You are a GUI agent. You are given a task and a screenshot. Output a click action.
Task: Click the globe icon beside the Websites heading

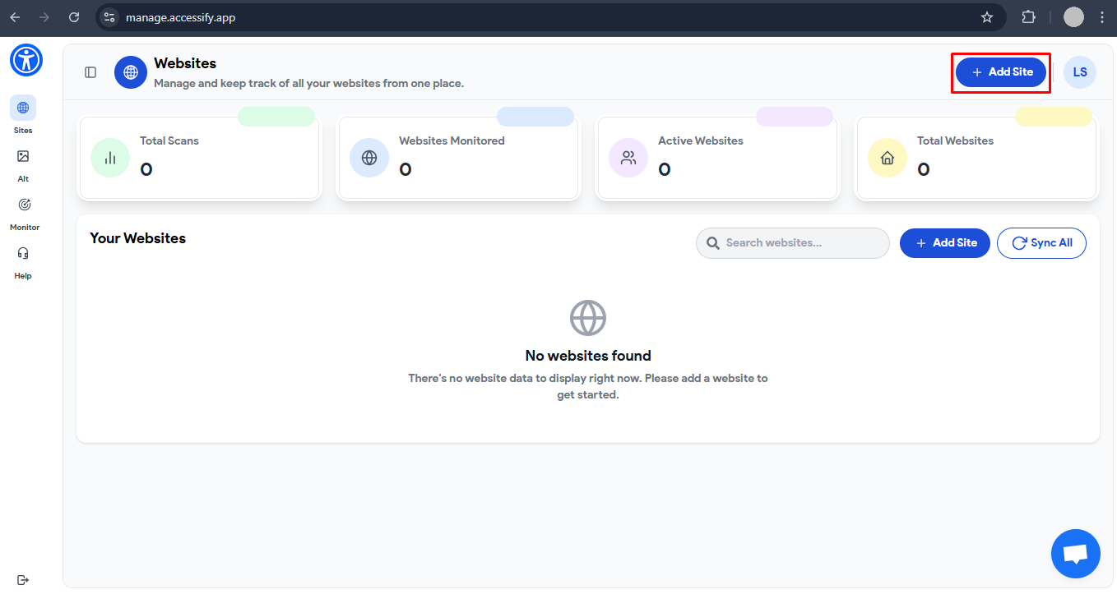tap(130, 71)
